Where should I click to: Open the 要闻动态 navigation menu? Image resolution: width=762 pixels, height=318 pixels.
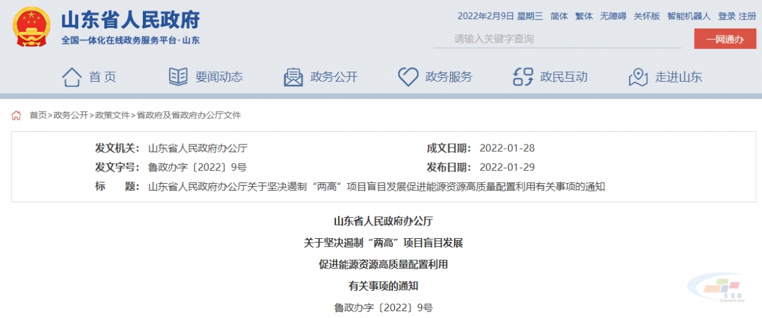pyautogui.click(x=218, y=77)
